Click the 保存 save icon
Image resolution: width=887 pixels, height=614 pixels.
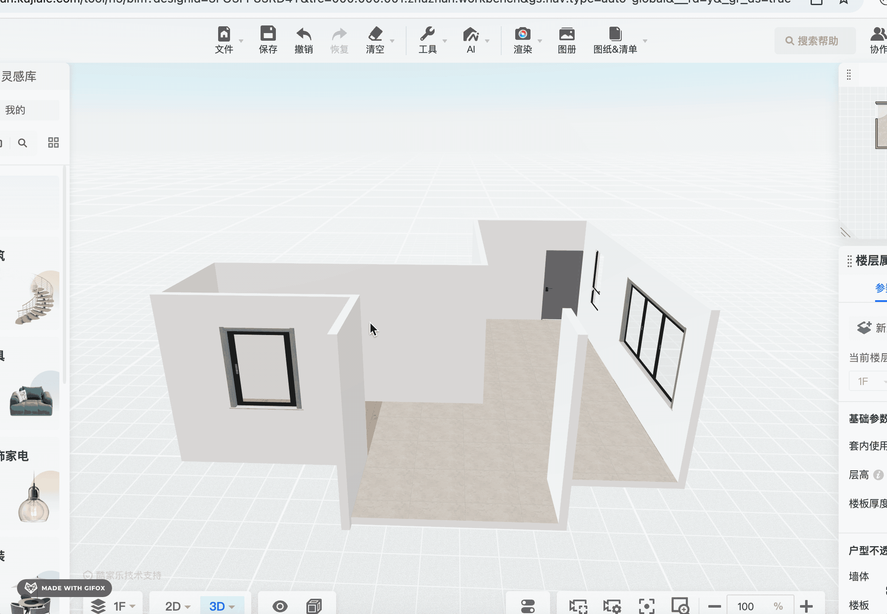(x=268, y=34)
